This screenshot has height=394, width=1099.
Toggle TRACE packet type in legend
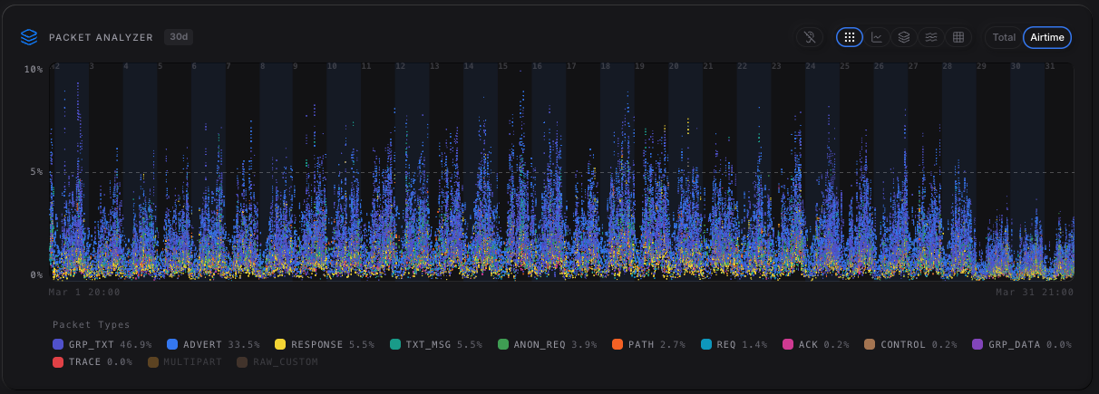click(x=92, y=361)
